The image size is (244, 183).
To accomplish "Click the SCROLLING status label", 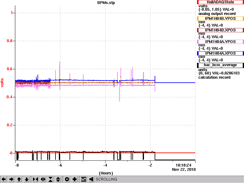I will [106, 179].
